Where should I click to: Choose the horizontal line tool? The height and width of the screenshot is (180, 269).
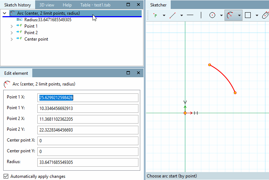pos(190,15)
